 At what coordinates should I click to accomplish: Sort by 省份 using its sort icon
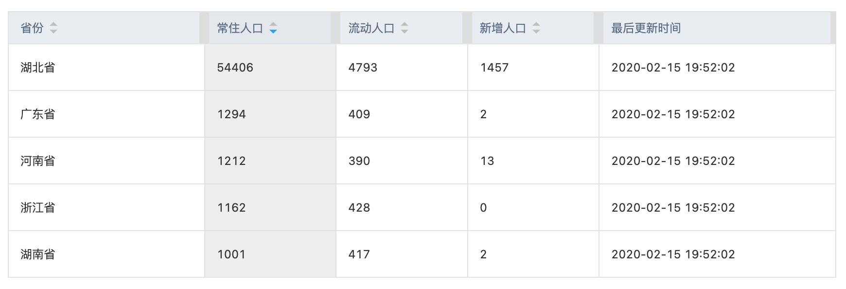(53, 28)
